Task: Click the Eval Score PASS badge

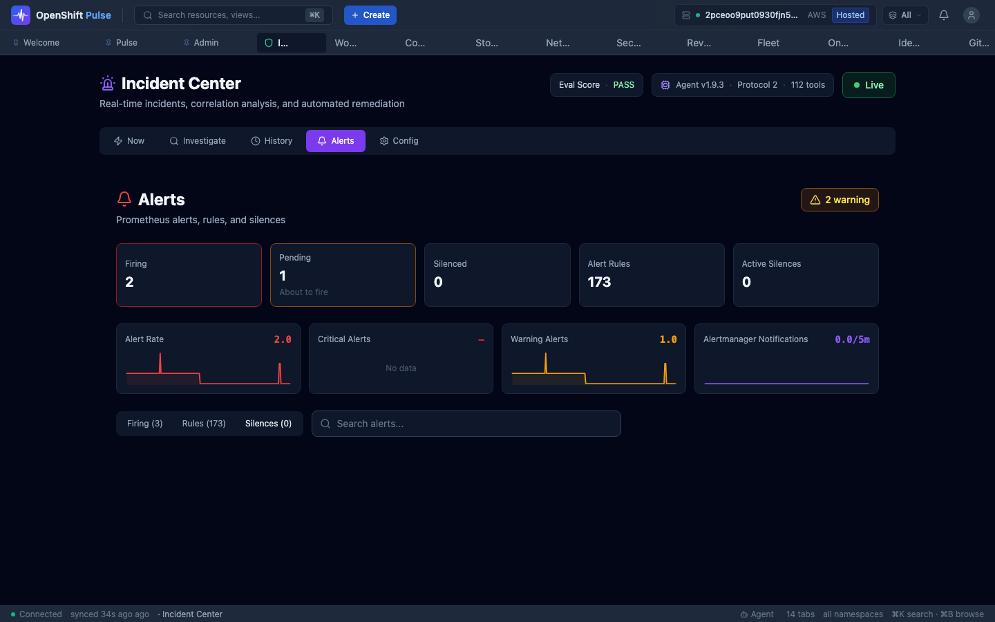Action: click(596, 85)
